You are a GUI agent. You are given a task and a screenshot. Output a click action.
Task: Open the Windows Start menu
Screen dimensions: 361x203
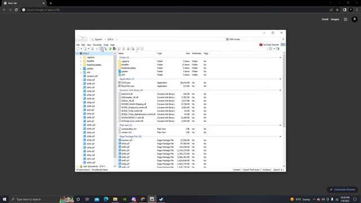(5, 199)
